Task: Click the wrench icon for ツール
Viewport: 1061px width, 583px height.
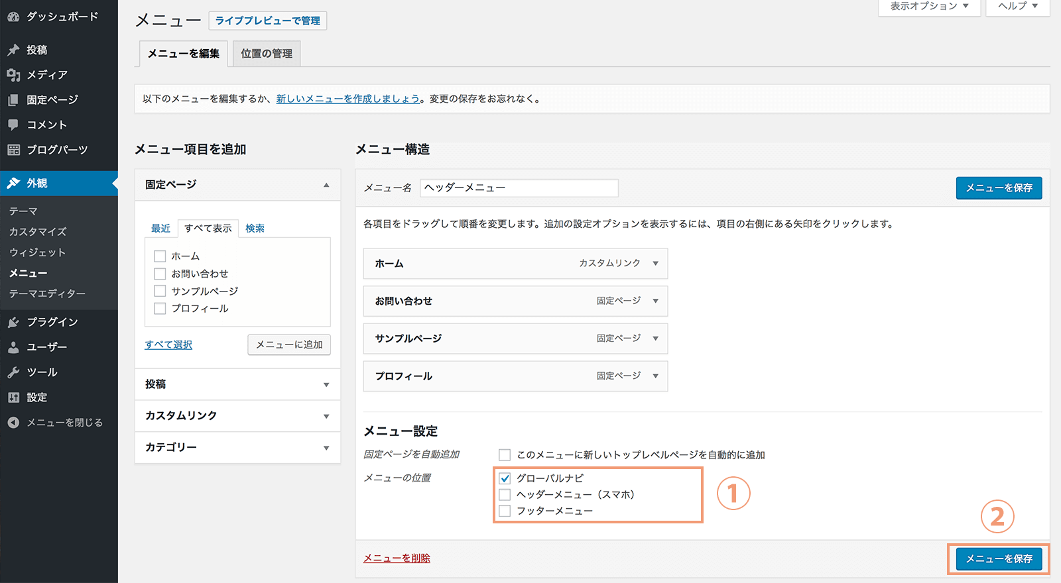Action: coord(13,372)
